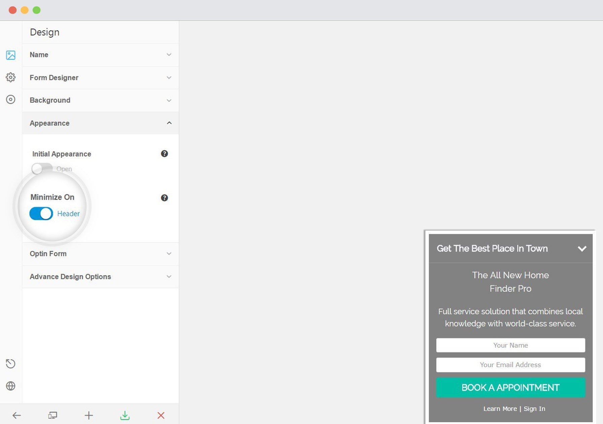Open the target circle icon in sidebar
Image resolution: width=603 pixels, height=424 pixels.
(11, 99)
